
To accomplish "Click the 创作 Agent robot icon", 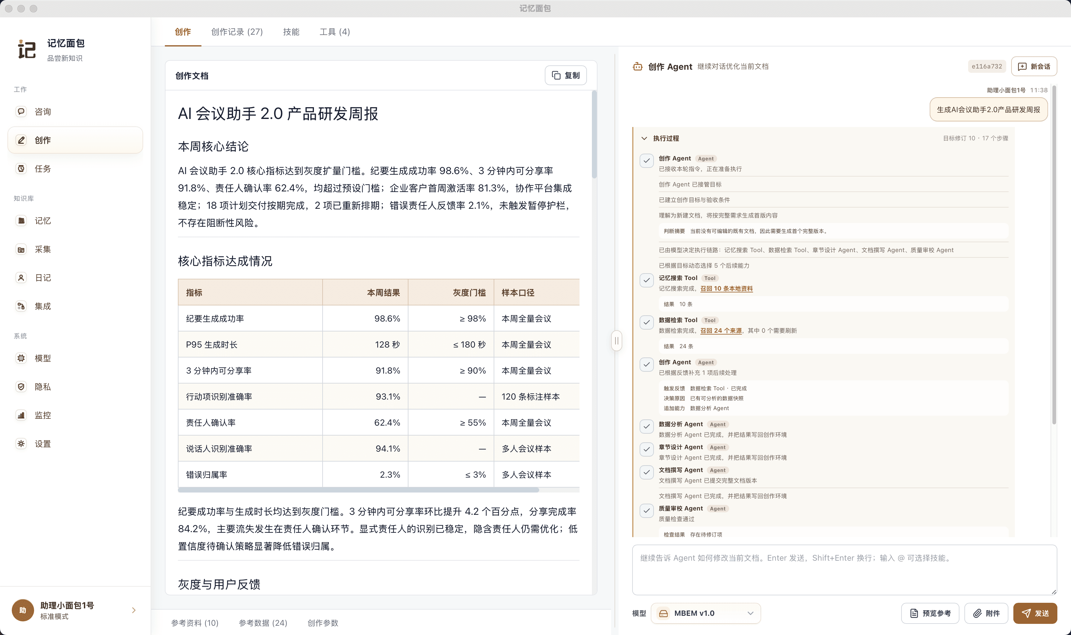I will (x=638, y=66).
